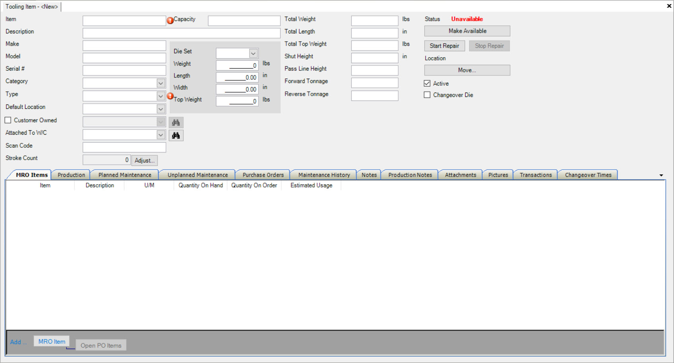Viewport: 674px width, 363px height.
Task: Open the Type dropdown
Action: (161, 96)
